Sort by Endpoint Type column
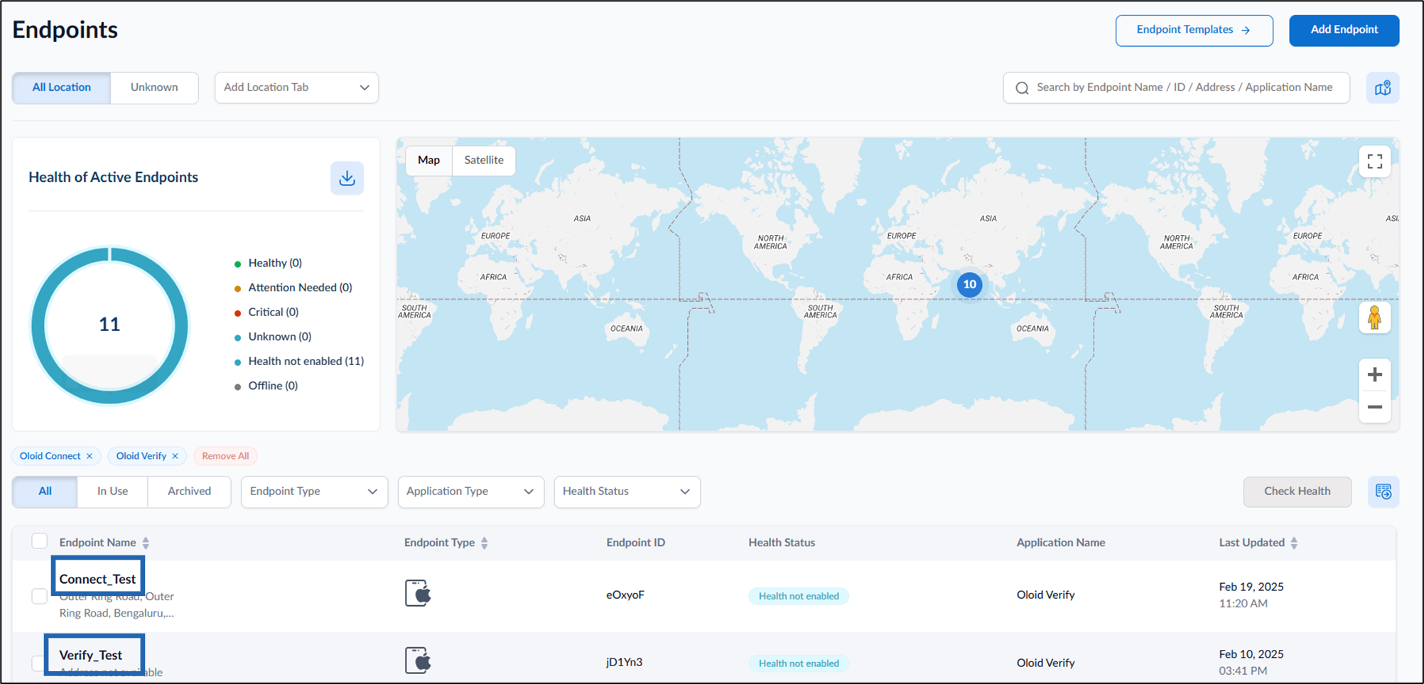Image resolution: width=1424 pixels, height=684 pixels. pyautogui.click(x=484, y=543)
